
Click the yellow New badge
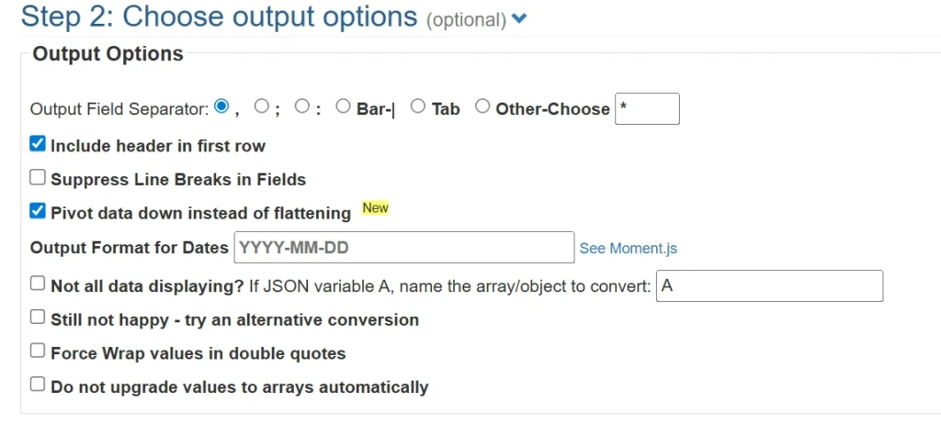[375, 208]
